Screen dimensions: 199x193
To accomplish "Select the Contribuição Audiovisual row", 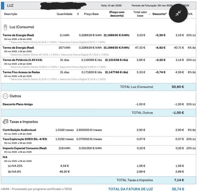I will click(98, 132).
